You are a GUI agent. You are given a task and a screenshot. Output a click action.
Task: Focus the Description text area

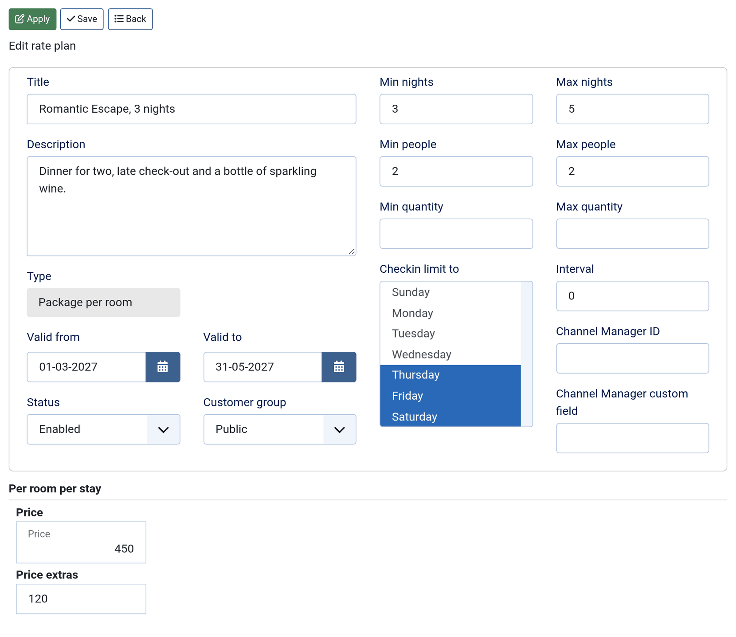point(191,206)
